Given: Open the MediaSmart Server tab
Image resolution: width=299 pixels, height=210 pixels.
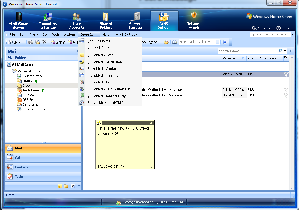Looking at the screenshot, I should (19, 21).
